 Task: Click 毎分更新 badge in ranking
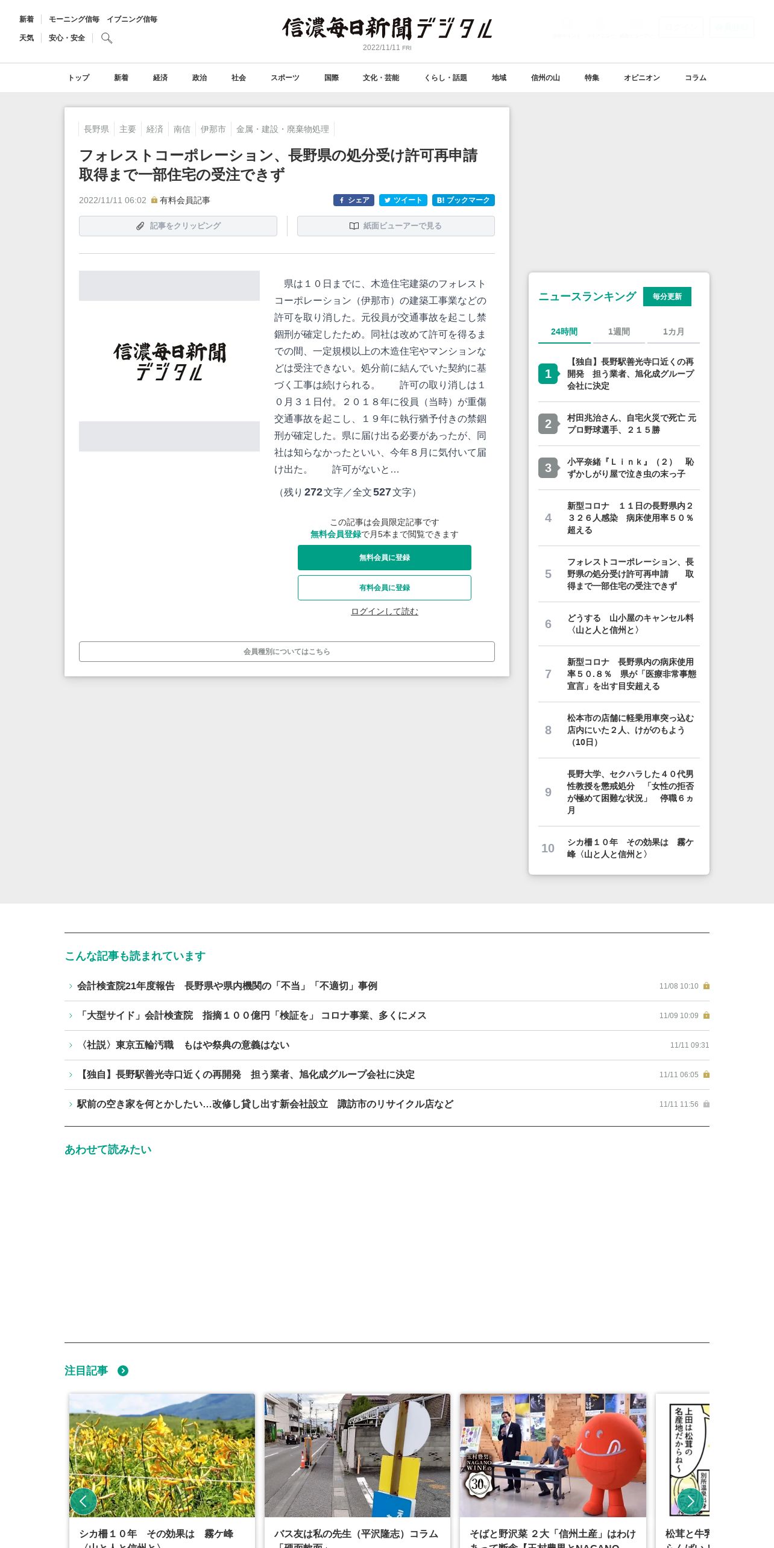click(x=667, y=297)
